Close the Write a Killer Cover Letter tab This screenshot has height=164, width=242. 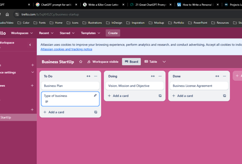click(x=123, y=5)
